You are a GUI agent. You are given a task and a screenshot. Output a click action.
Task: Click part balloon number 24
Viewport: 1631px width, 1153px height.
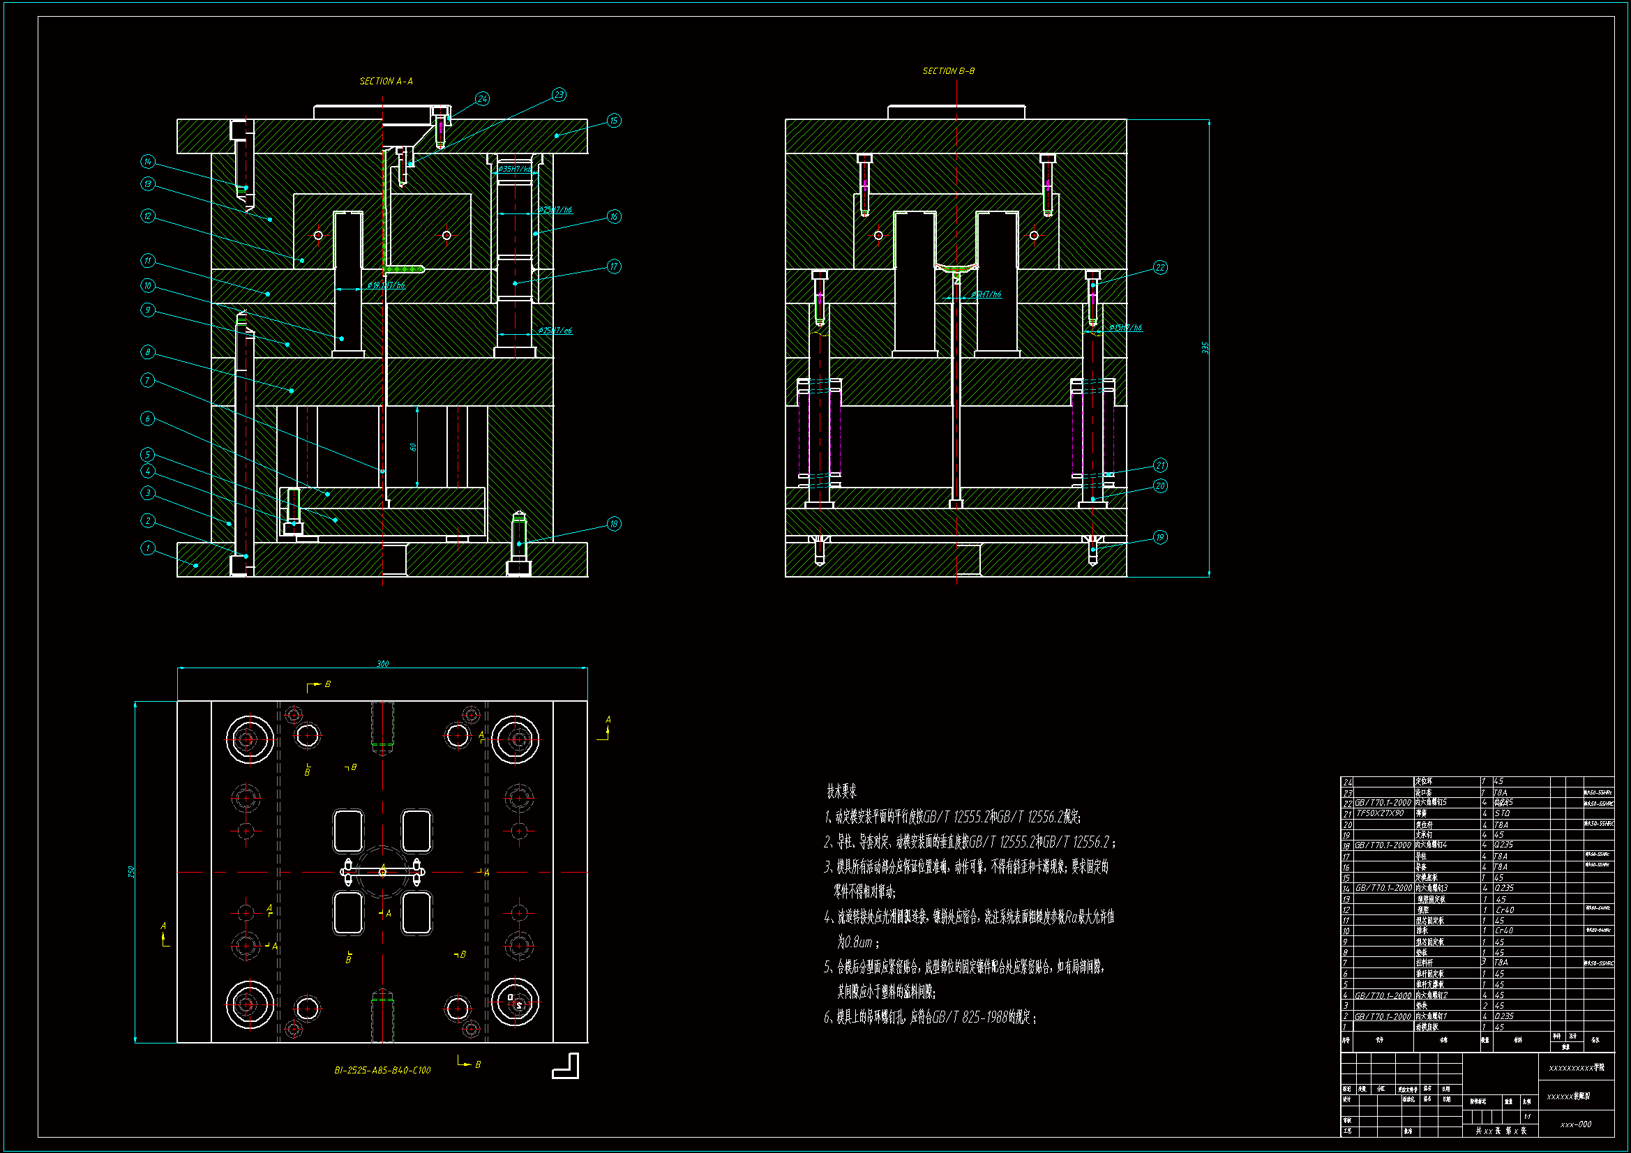coord(482,99)
